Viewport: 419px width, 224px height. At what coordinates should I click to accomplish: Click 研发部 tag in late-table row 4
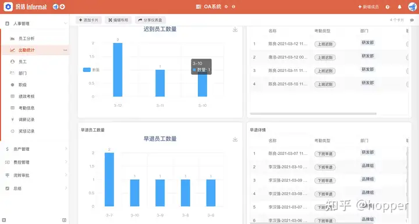pyautogui.click(x=368, y=83)
